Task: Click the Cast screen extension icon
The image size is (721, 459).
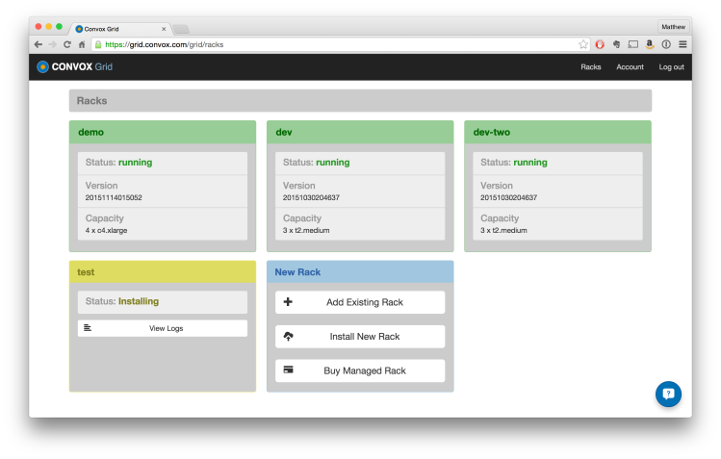Action: [x=633, y=44]
